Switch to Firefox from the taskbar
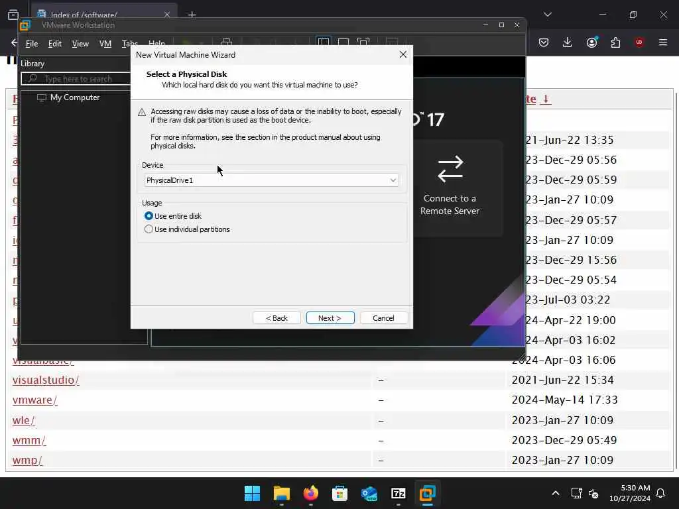The width and height of the screenshot is (679, 509). [x=310, y=493]
